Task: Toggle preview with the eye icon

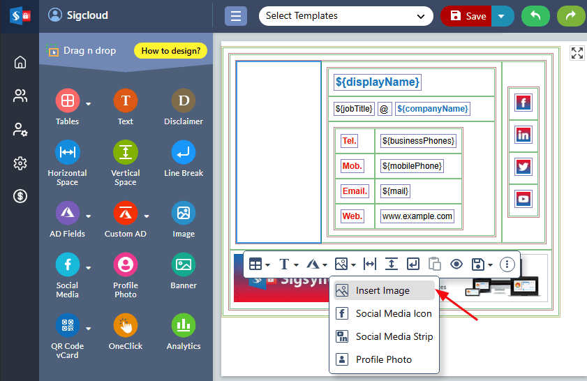Action: point(456,264)
